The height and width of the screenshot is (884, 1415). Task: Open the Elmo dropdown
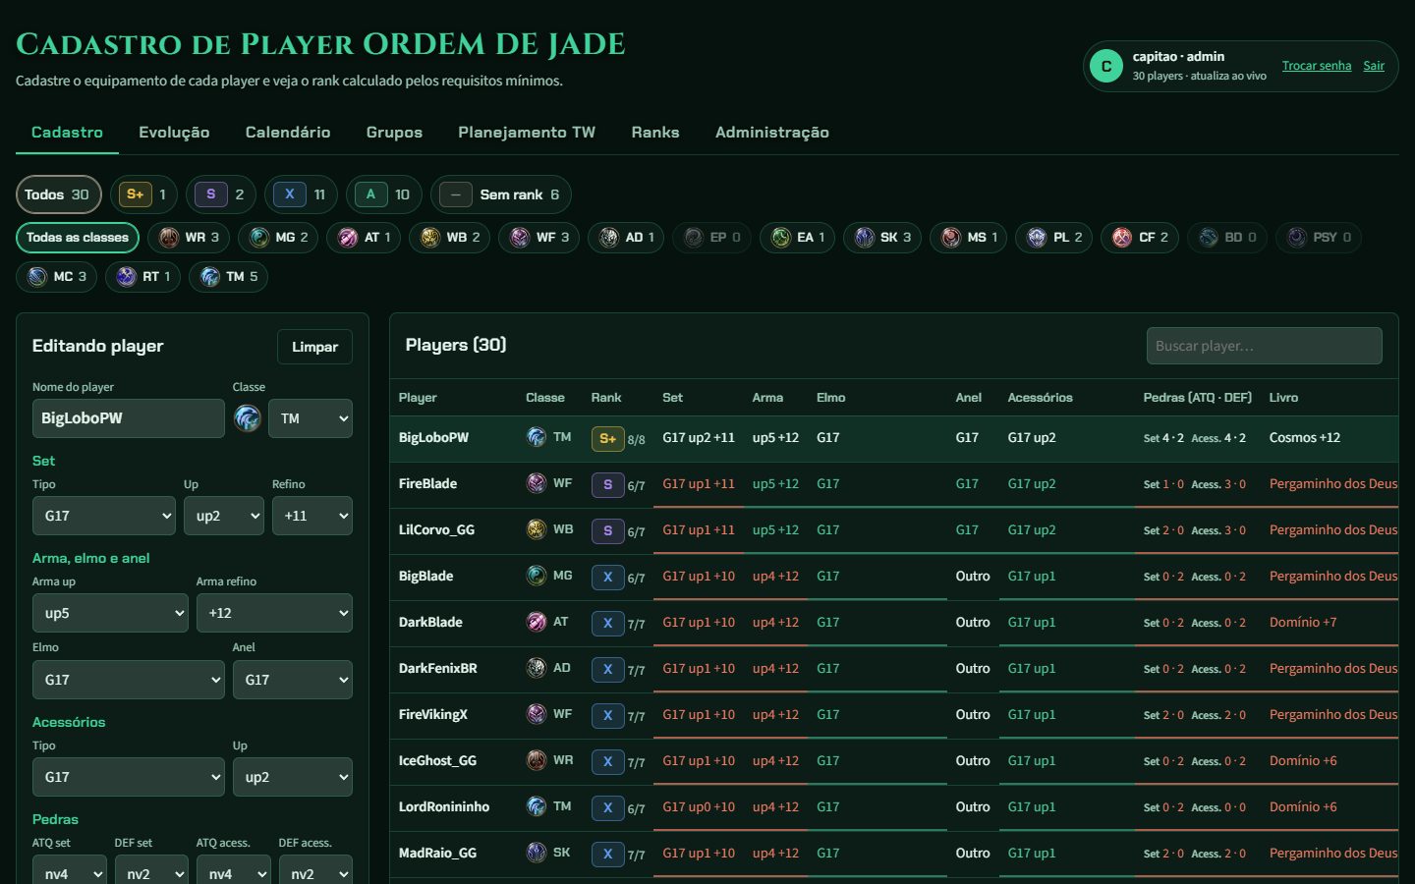(x=129, y=680)
